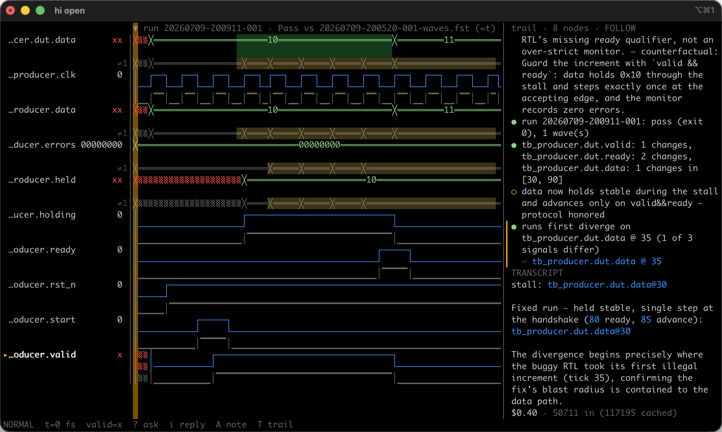Click the ≠1 diff marker under …ducer.errors
Viewport: 722px width, 432px height.
tap(122, 168)
